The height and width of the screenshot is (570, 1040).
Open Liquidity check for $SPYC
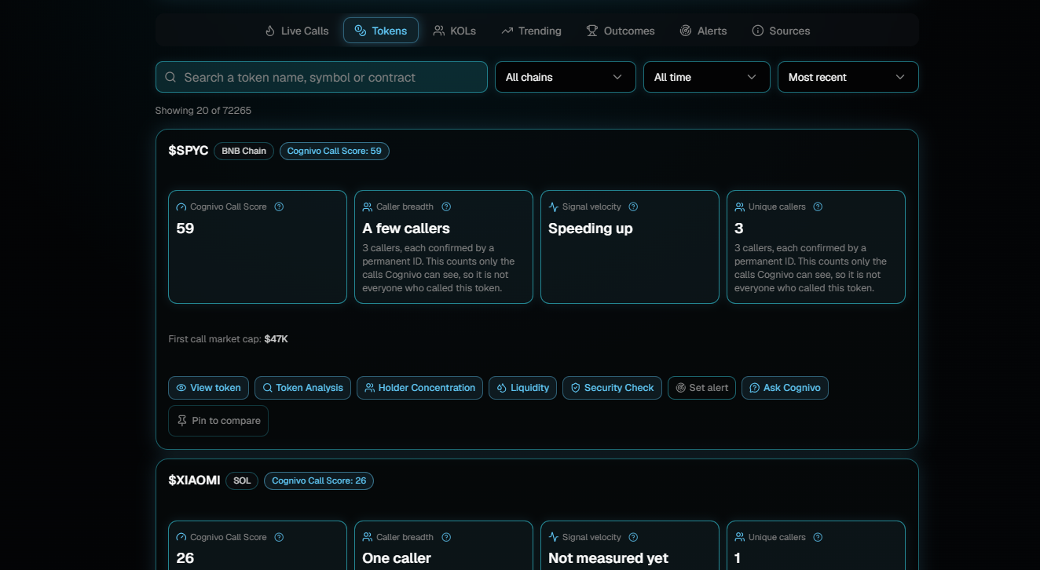coord(522,388)
